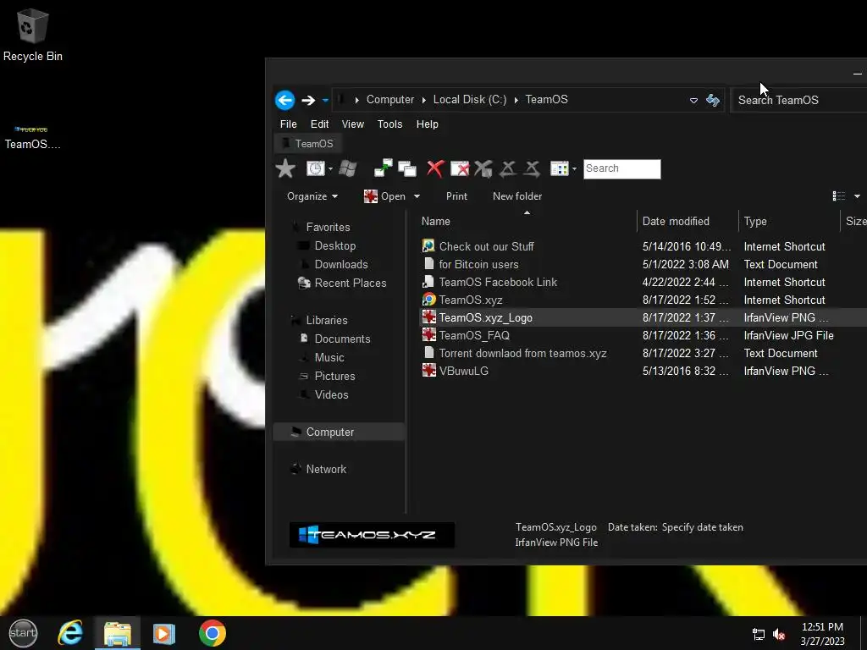Click the colored tiles options toolbar icon
This screenshot has width=867, height=650.
tap(560, 168)
